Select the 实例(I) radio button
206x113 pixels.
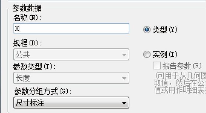click(147, 54)
